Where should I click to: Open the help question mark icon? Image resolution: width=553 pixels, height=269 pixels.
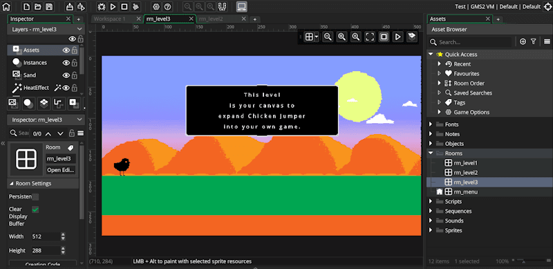167,7
